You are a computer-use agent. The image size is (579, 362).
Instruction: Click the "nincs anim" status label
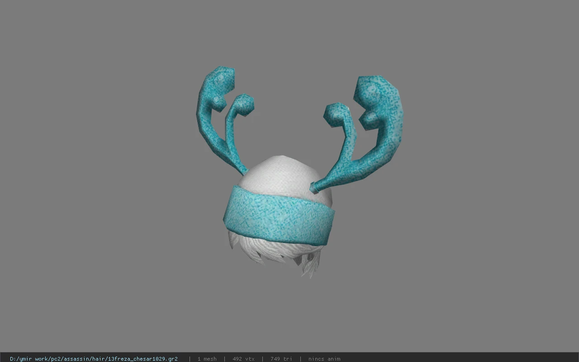point(324,359)
